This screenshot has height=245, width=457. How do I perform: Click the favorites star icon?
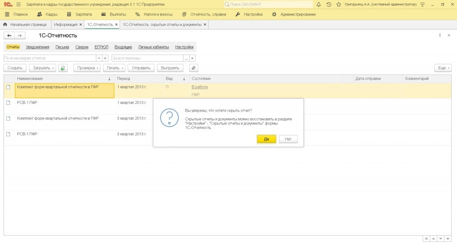pos(339,4)
